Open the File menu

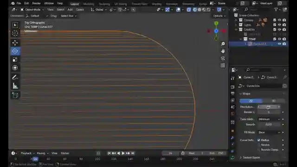(x=19, y=3)
